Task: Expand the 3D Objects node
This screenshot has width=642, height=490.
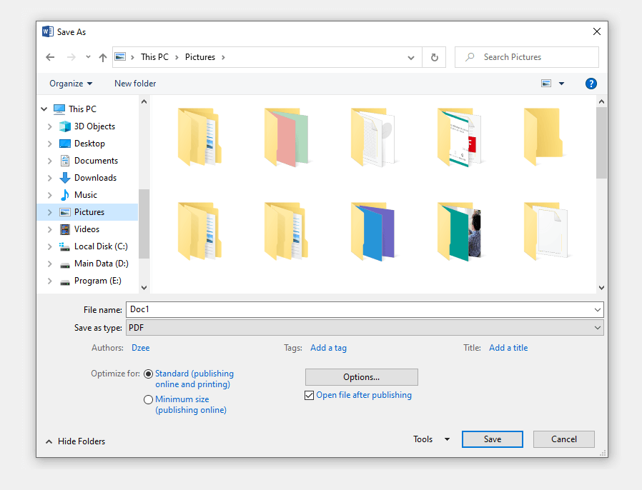Action: [x=49, y=126]
